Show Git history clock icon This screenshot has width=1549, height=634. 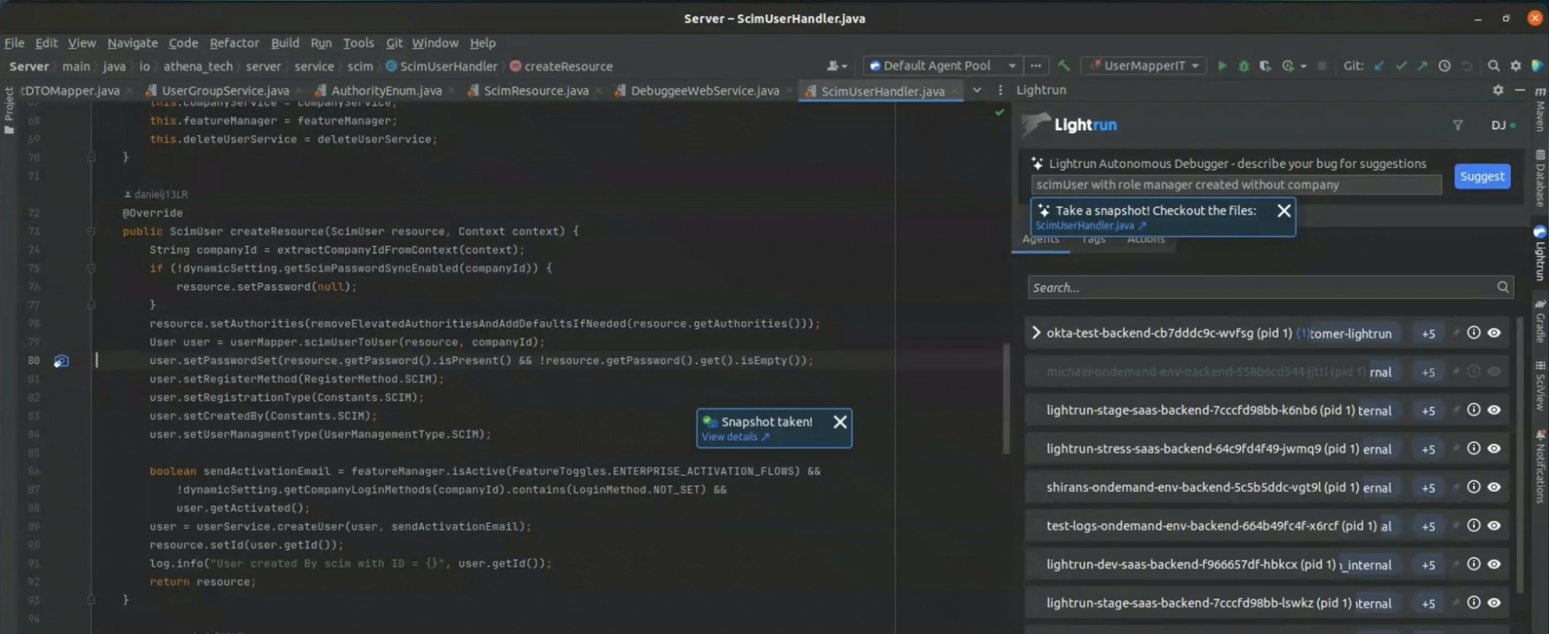pos(1445,66)
